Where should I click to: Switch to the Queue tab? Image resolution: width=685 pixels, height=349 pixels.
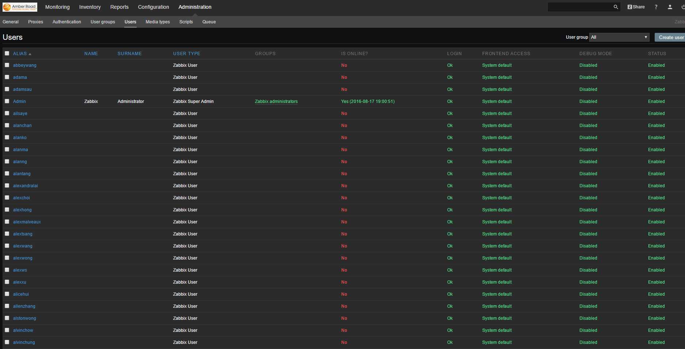pos(209,22)
